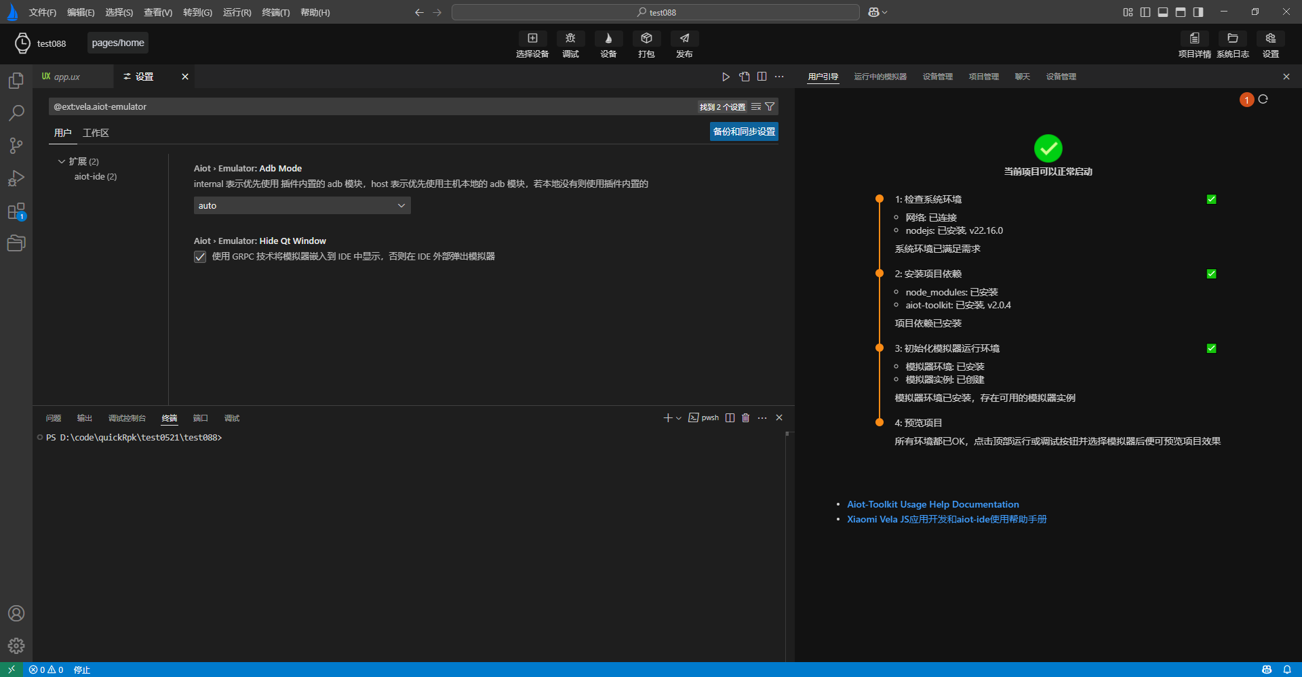Screen dimensions: 1302x677
Task: Click the refresh icon in user guide panel
Action: point(1263,100)
